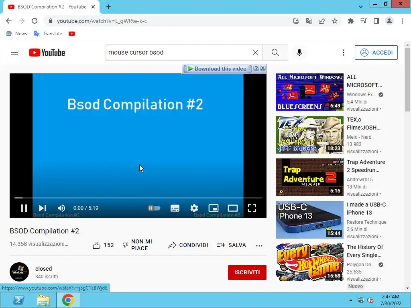This screenshot has height=308, width=411.
Task: Install or download page icon in address bar
Action: [296, 21]
